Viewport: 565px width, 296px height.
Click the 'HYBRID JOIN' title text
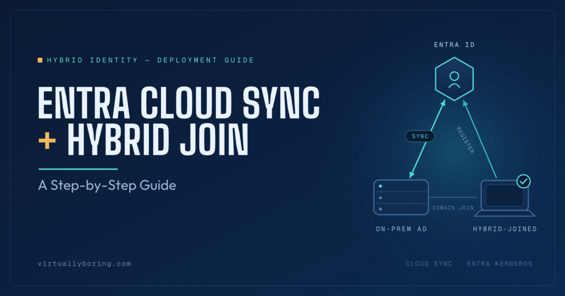(158, 139)
